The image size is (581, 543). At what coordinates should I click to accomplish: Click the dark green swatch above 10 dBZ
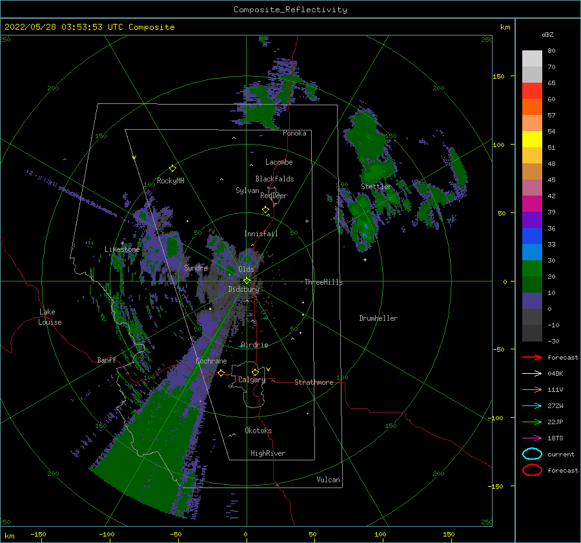(532, 285)
